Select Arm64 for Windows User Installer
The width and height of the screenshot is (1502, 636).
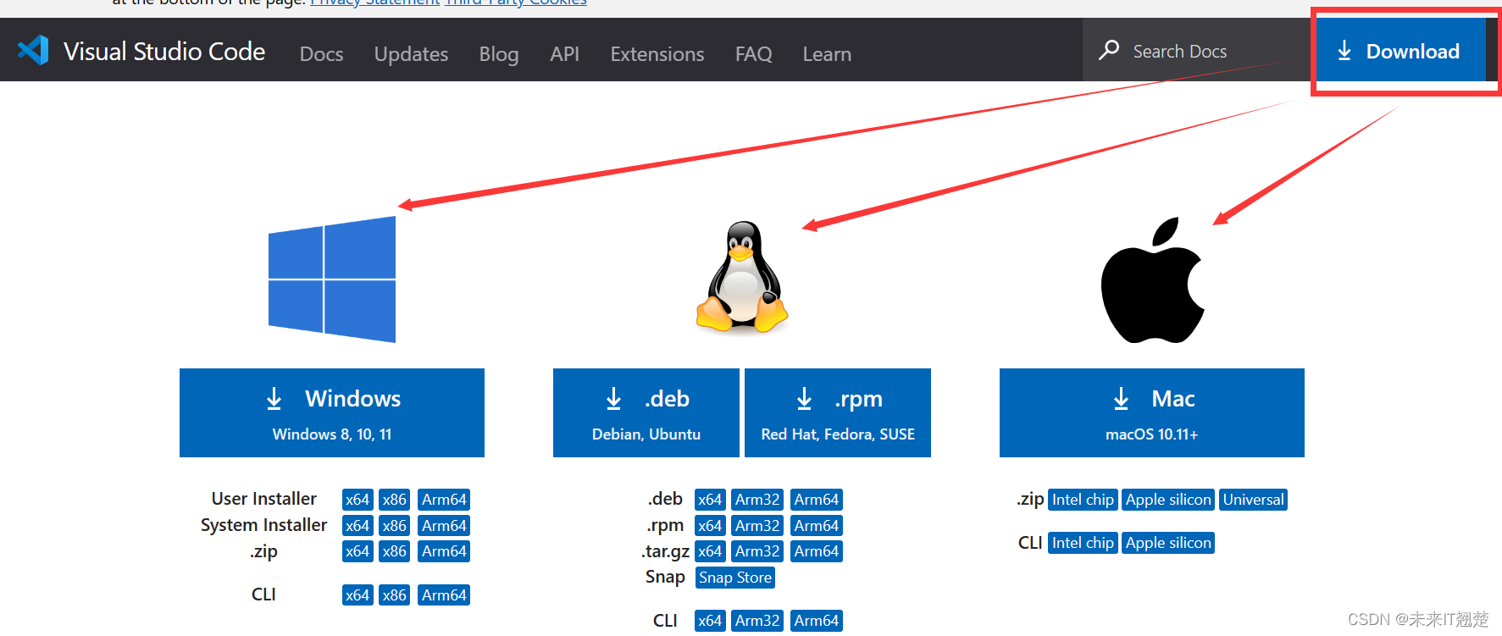coord(444,500)
